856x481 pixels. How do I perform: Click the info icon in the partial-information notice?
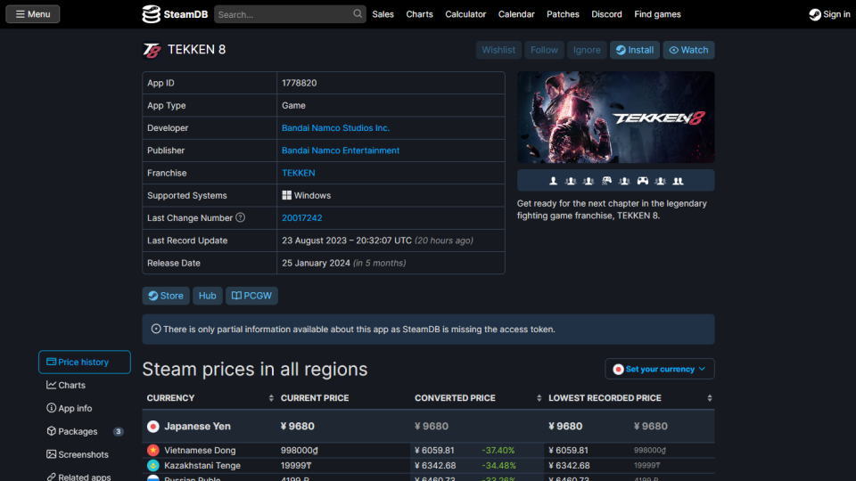(x=156, y=329)
